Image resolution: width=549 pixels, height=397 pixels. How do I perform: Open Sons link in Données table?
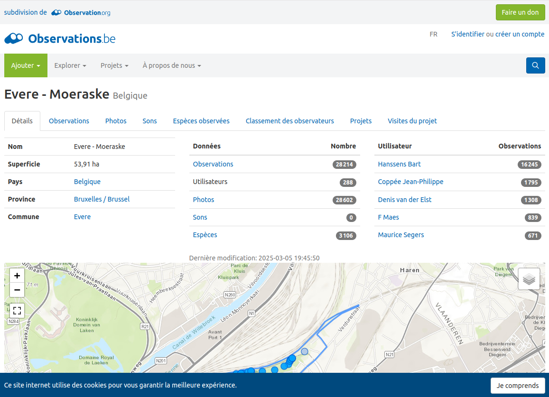[x=200, y=217]
